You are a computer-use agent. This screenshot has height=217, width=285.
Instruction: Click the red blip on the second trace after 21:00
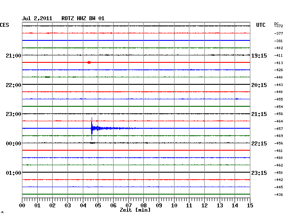89,62
